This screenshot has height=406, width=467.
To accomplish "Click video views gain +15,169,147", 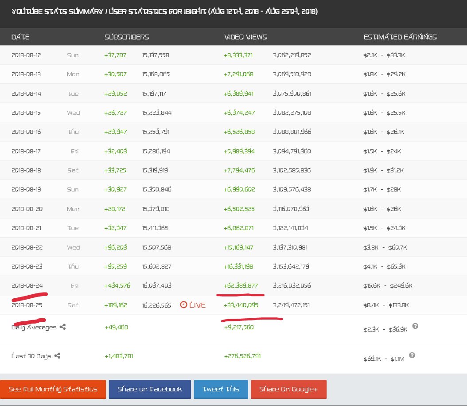I will (238, 247).
